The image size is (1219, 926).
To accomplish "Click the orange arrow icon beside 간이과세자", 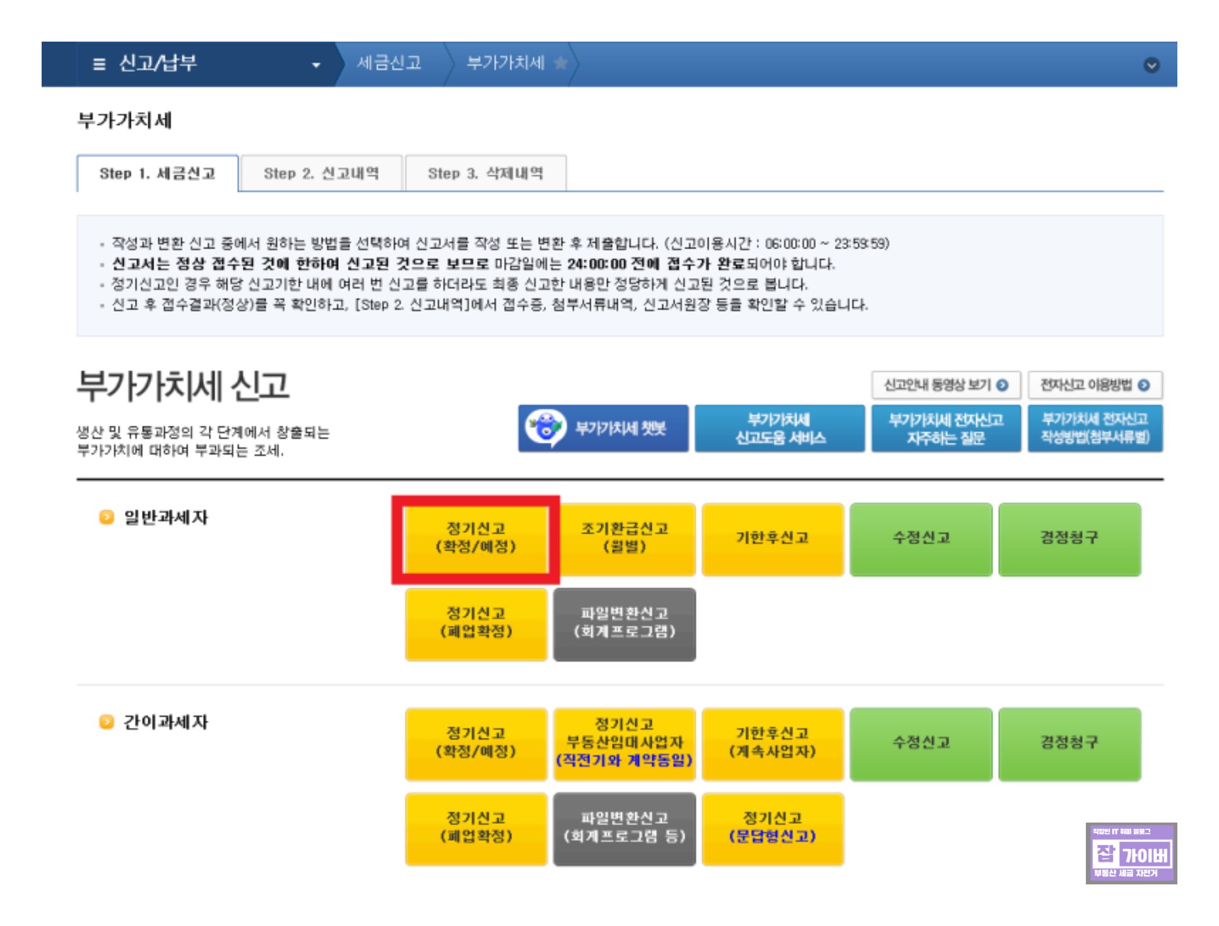I will pyautogui.click(x=107, y=722).
